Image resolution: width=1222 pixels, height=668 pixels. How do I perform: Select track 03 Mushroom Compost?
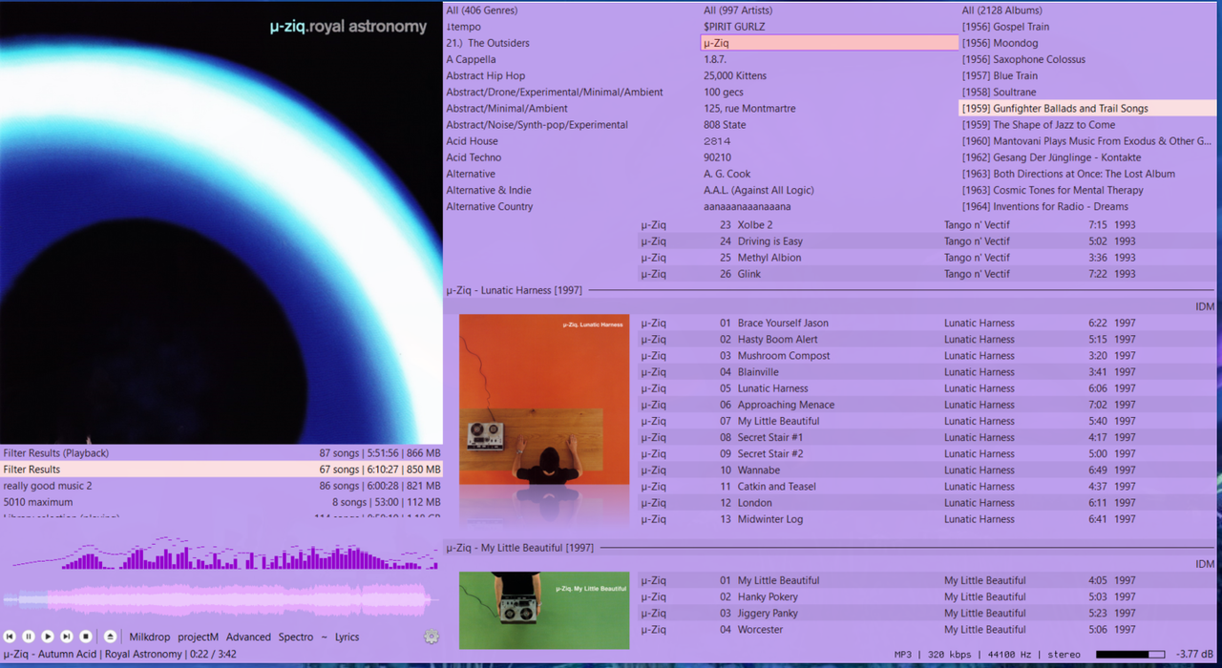[x=927, y=356]
